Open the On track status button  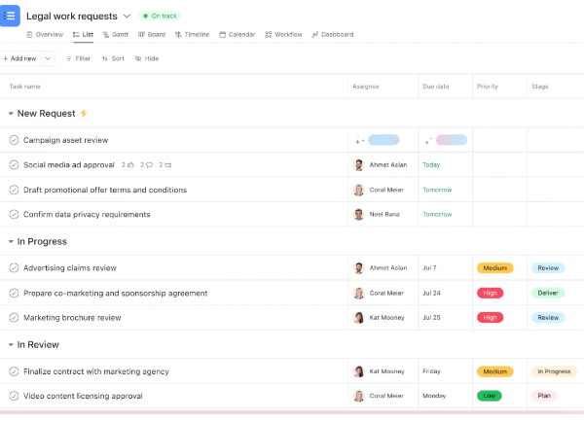coord(161,17)
